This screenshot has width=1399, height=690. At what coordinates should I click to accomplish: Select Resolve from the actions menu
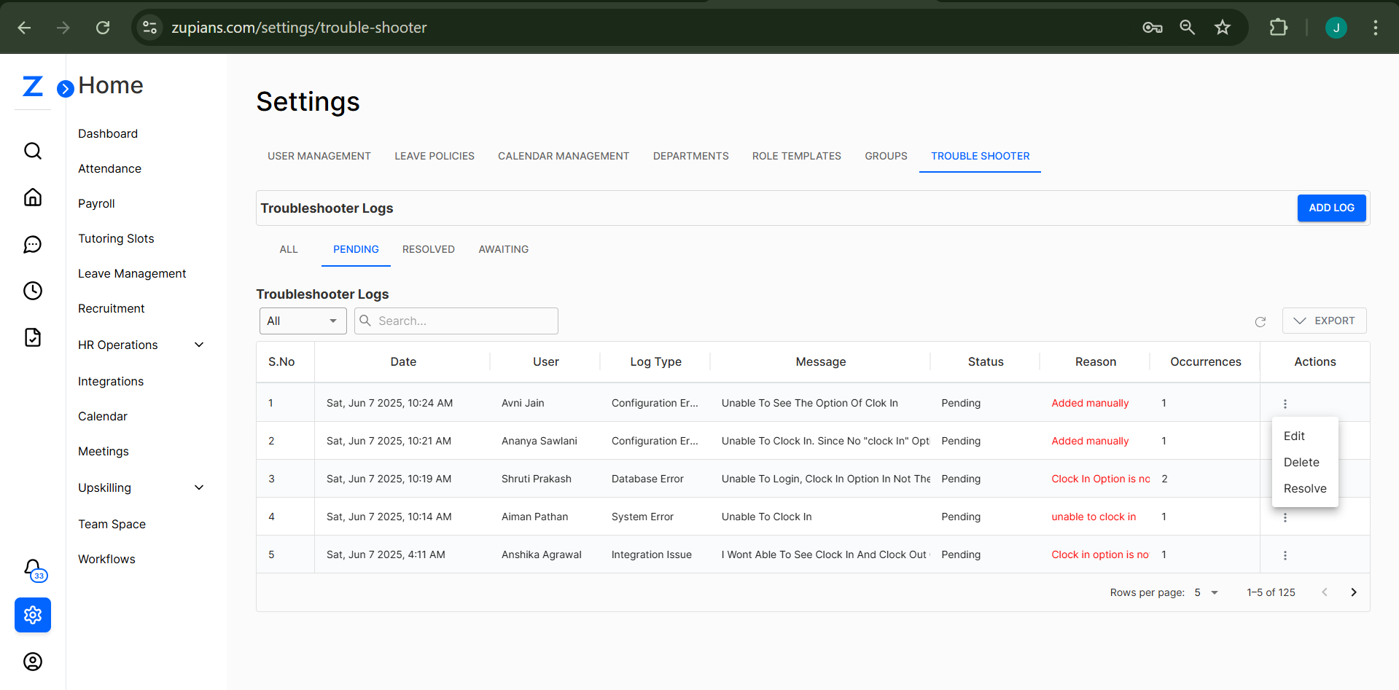pyautogui.click(x=1305, y=488)
